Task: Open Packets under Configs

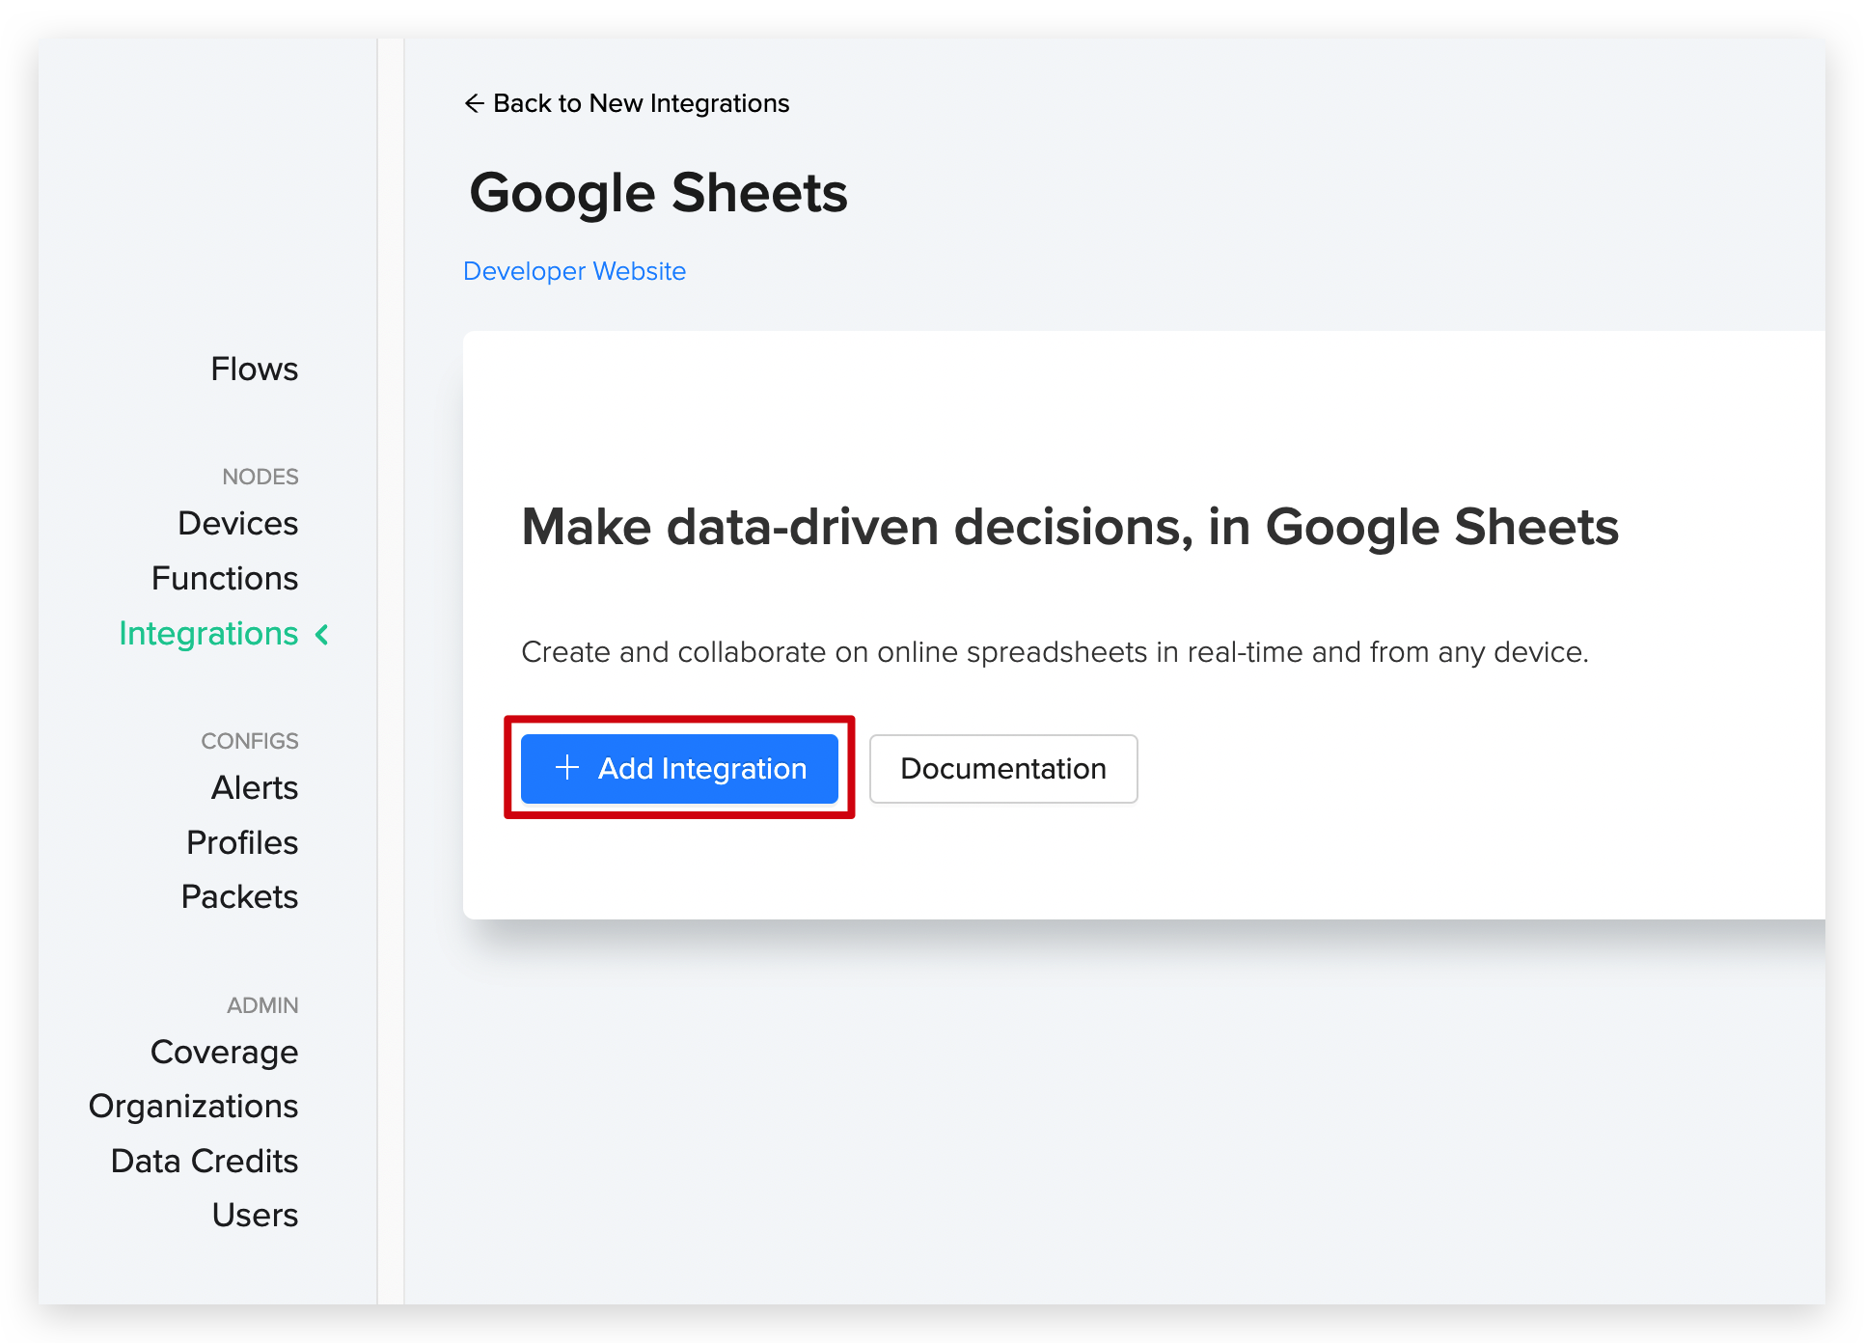Action: point(240,896)
